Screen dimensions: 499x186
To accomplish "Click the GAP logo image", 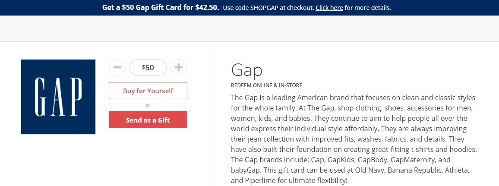I will (x=58, y=97).
